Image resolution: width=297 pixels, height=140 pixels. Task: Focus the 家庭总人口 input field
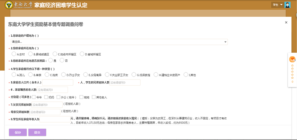58,82
